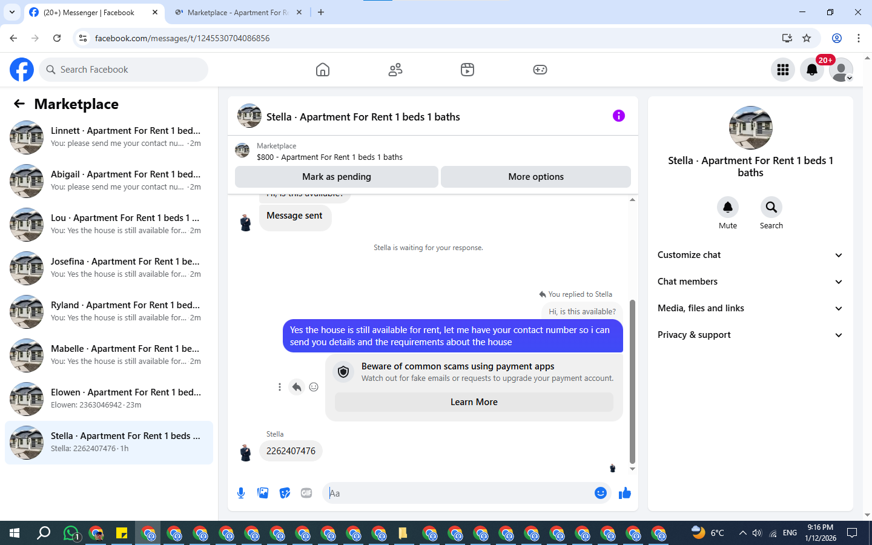Open the Lou conversation
The height and width of the screenshot is (545, 872).
[x=109, y=225]
